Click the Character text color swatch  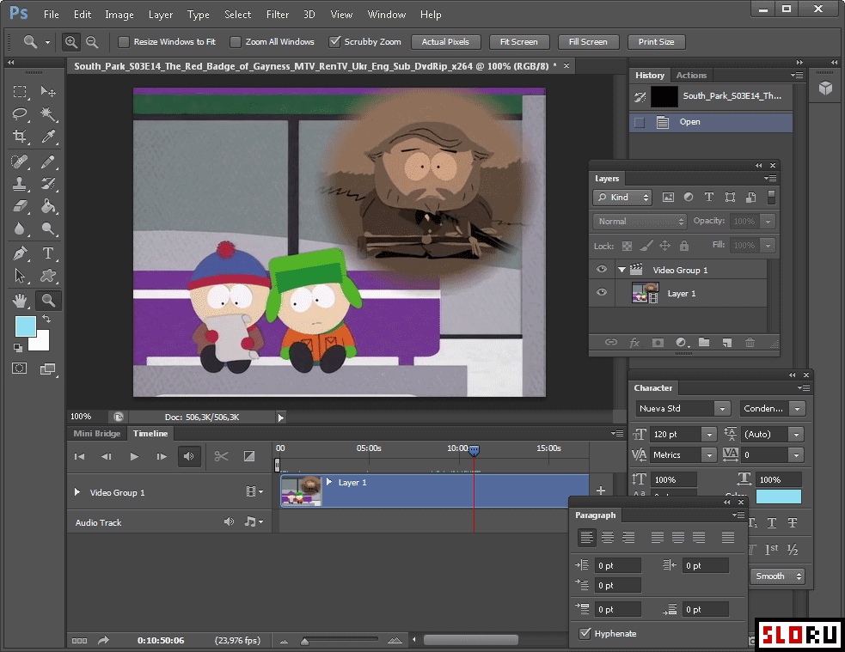[x=778, y=497]
